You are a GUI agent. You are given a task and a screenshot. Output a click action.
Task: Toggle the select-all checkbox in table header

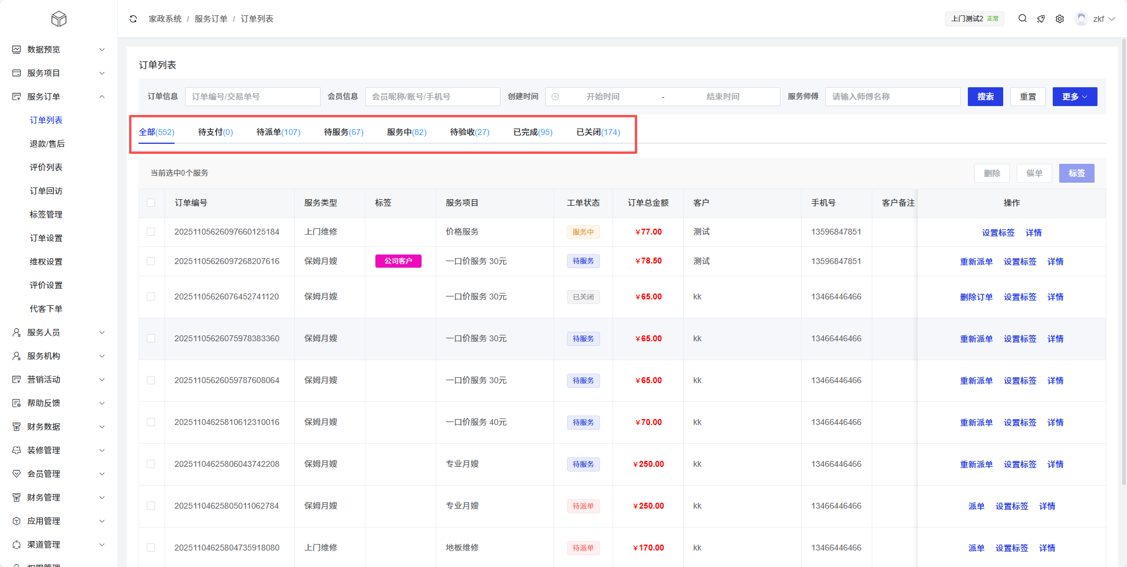pyautogui.click(x=151, y=203)
